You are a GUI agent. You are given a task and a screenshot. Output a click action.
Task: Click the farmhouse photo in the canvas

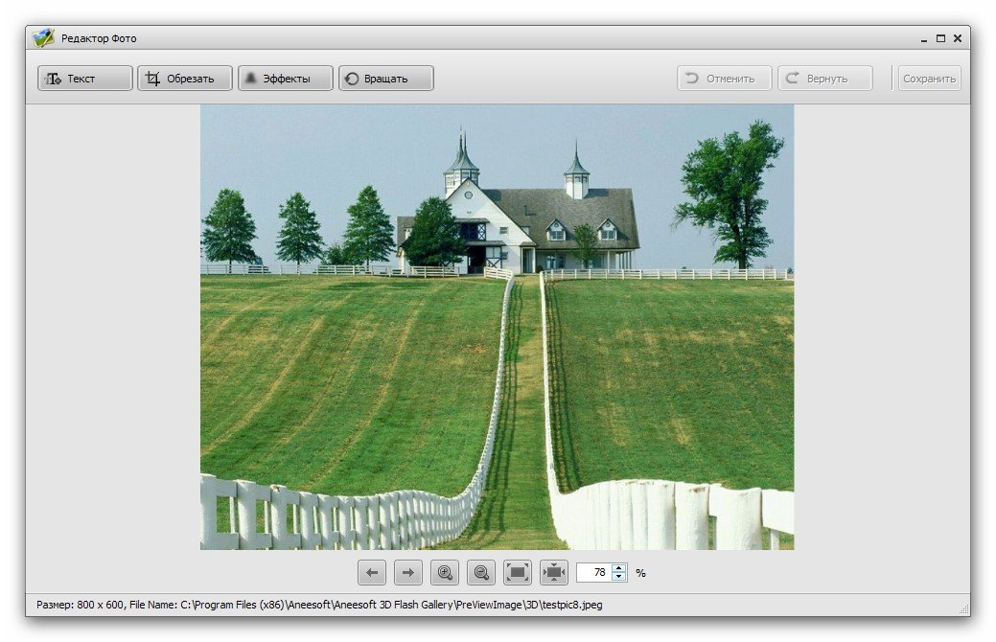pyautogui.click(x=497, y=327)
